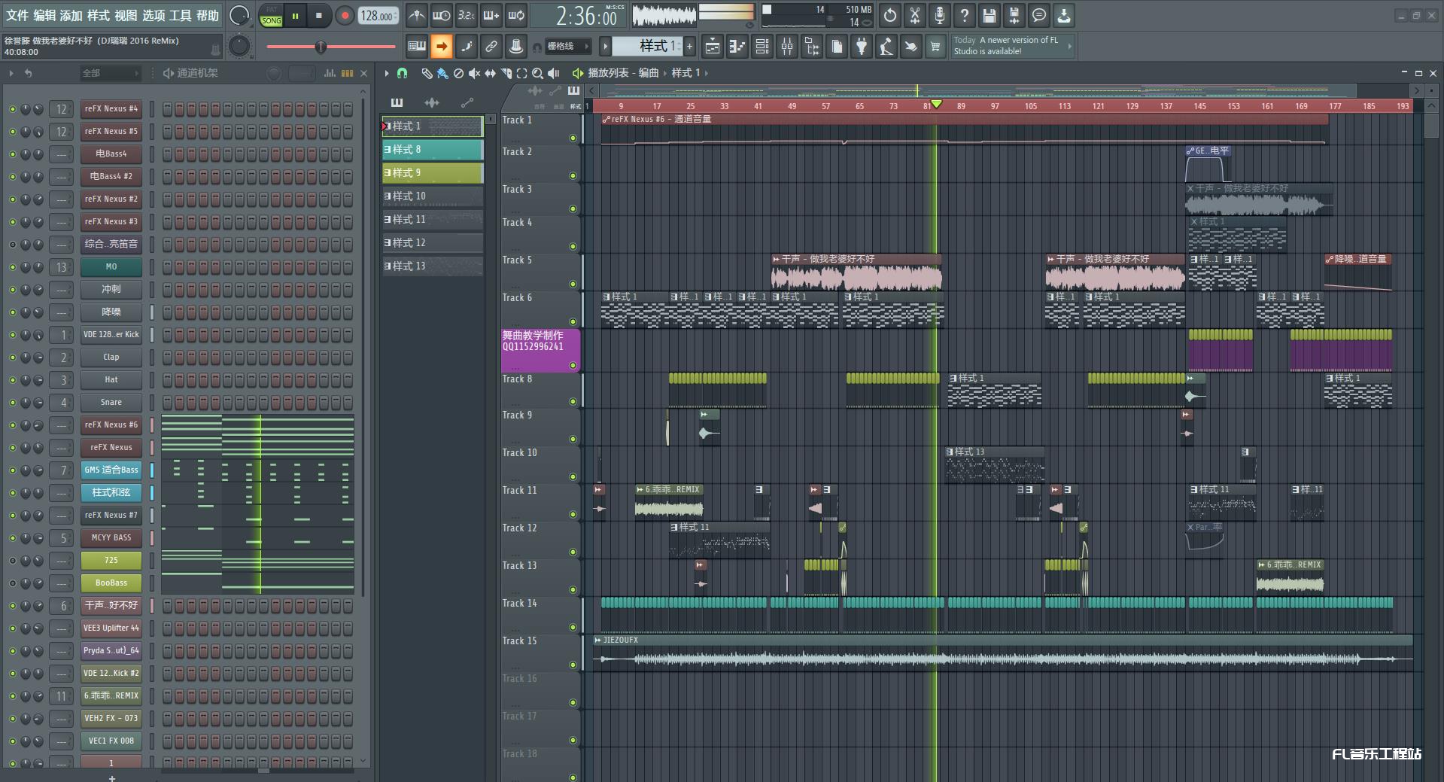
Task: Open the channel rack options arrow
Action: tap(11, 73)
